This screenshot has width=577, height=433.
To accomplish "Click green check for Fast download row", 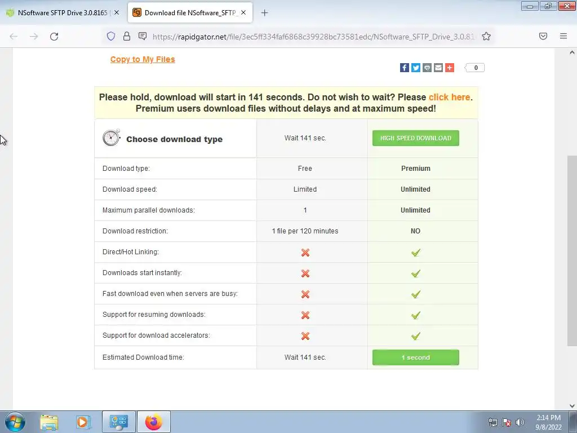I will point(415,294).
